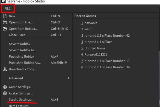This screenshot has width=160, height=107.
Task: Click the Game Settings gear icon
Action: [x=5, y=87]
